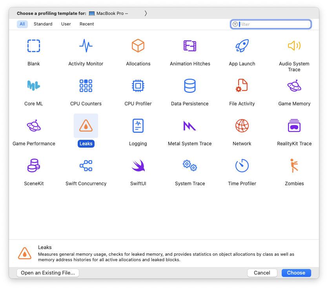Click the Leaks icon in the description panel
The width and height of the screenshot is (328, 289).
25,253
